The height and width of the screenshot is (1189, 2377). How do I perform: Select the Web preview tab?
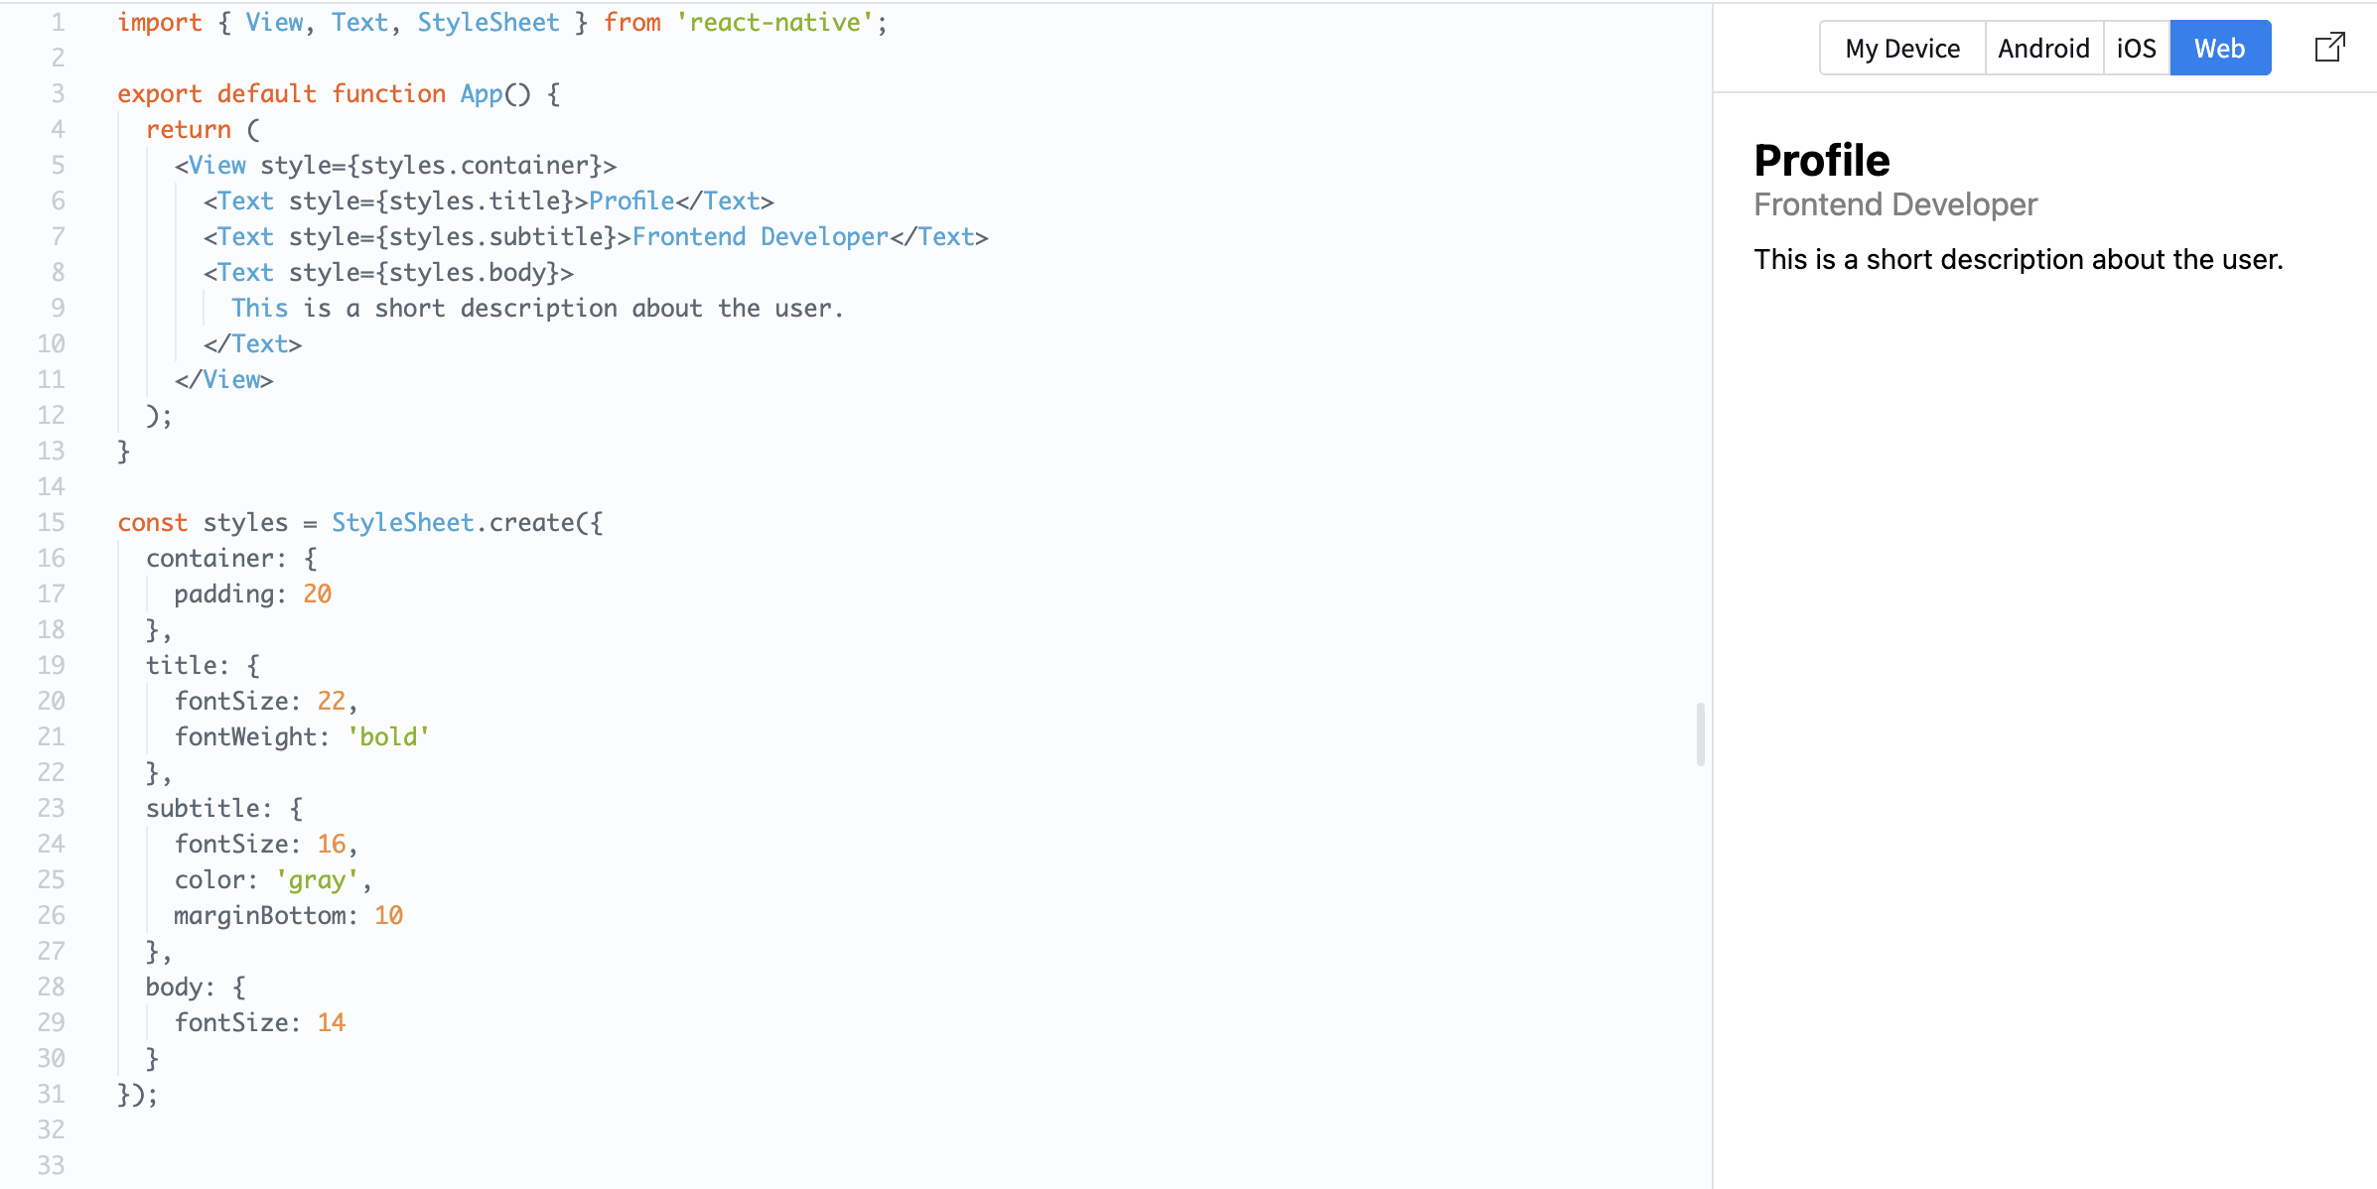click(x=2219, y=48)
